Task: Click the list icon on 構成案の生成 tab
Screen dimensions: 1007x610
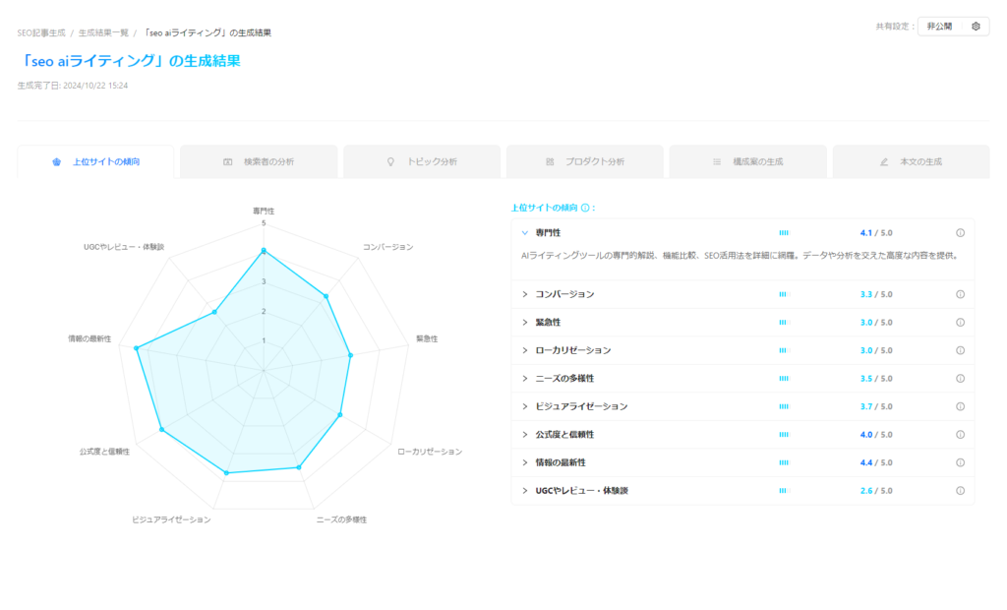Action: tap(717, 162)
